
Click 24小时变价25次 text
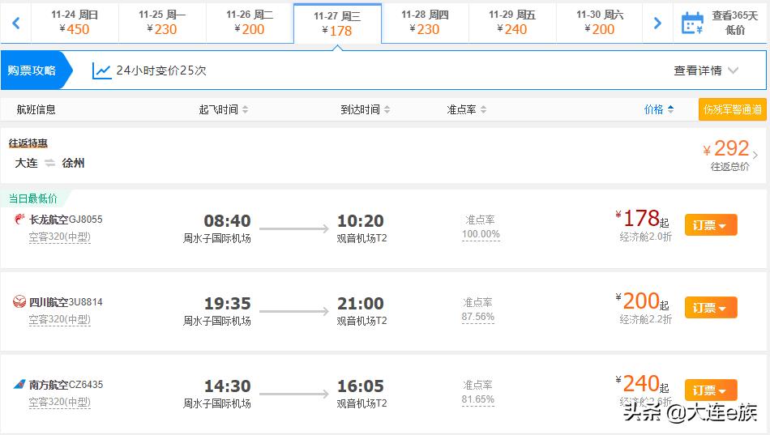161,70
